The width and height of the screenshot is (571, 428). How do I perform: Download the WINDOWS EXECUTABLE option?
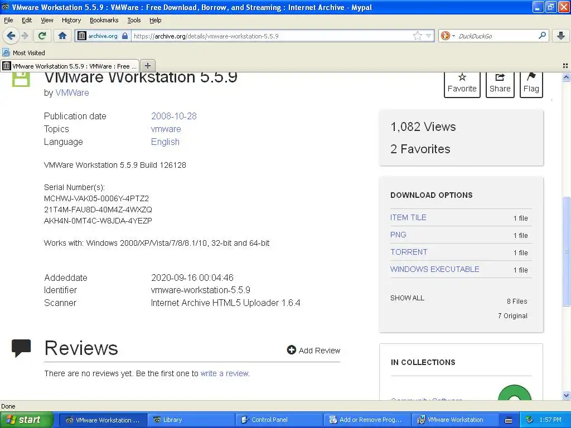coord(434,269)
